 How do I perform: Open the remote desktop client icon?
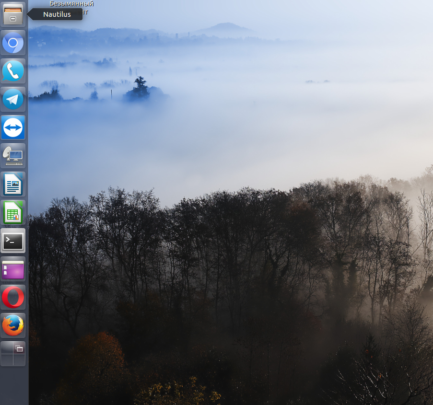pos(13,156)
